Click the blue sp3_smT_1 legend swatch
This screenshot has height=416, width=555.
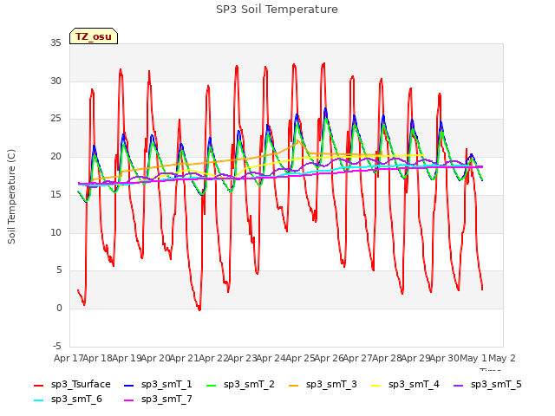(129, 385)
